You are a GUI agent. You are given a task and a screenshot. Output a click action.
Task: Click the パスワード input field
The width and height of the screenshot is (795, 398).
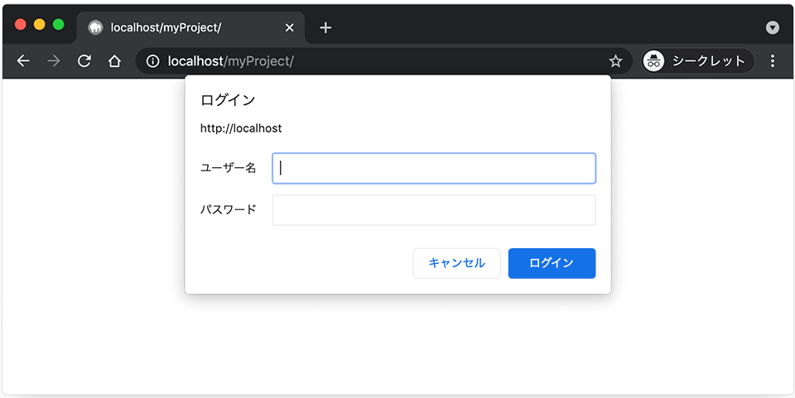(x=434, y=210)
